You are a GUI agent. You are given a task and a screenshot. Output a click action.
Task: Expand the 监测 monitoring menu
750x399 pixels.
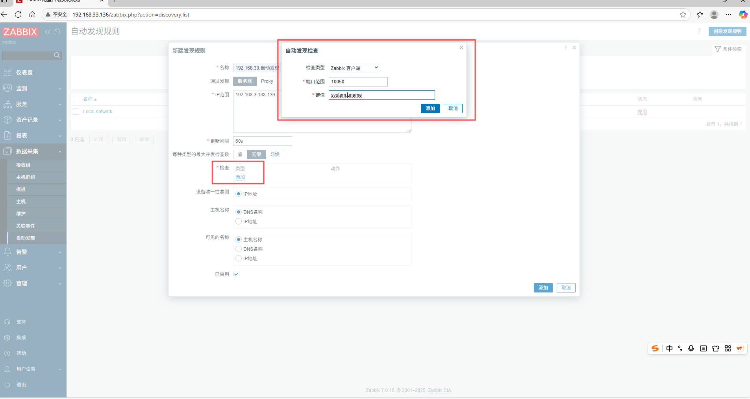tap(33, 88)
